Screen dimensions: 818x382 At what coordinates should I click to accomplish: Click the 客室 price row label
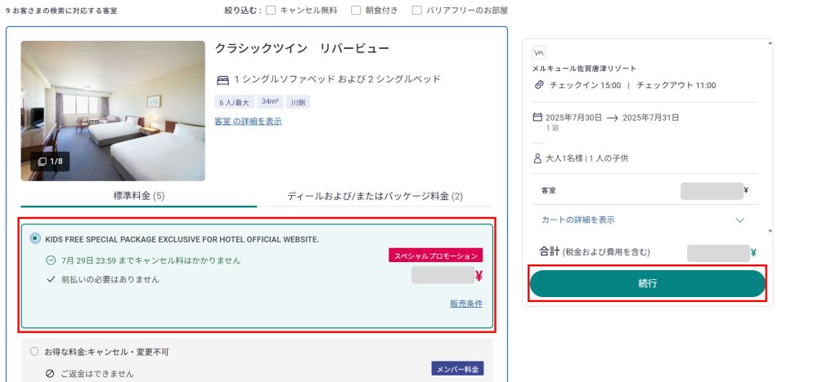[x=549, y=190]
